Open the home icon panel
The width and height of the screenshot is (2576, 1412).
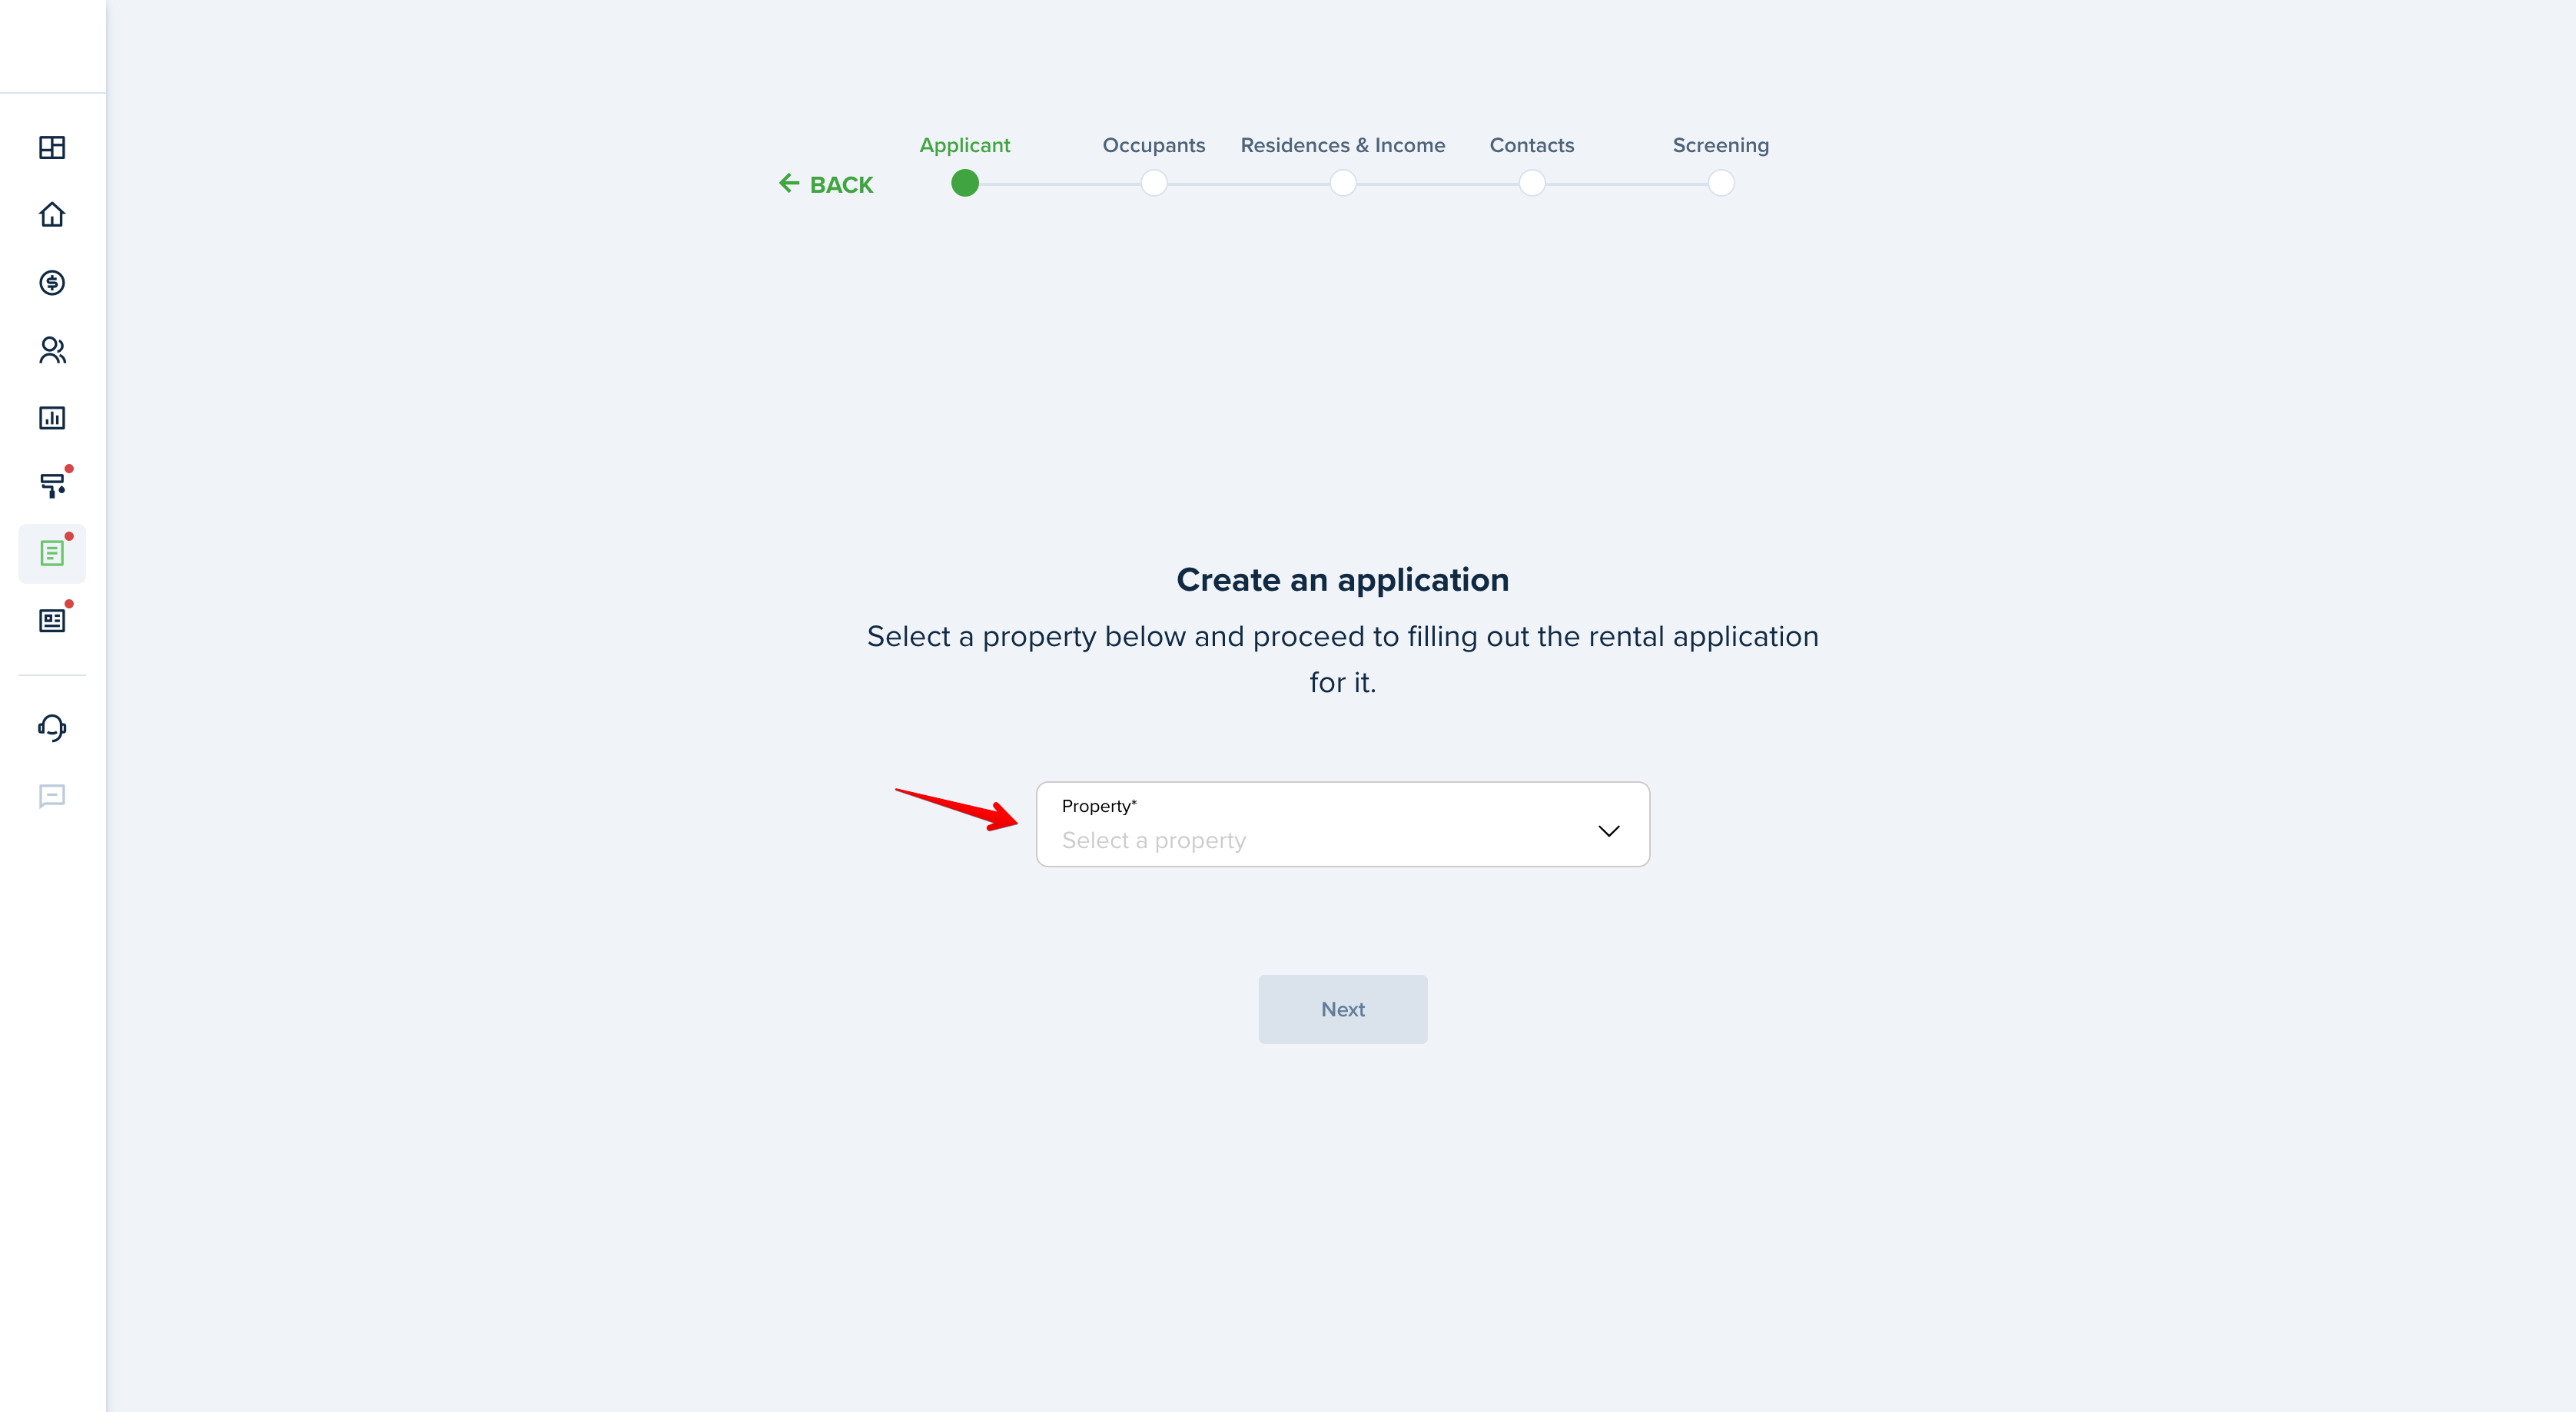coord(52,214)
